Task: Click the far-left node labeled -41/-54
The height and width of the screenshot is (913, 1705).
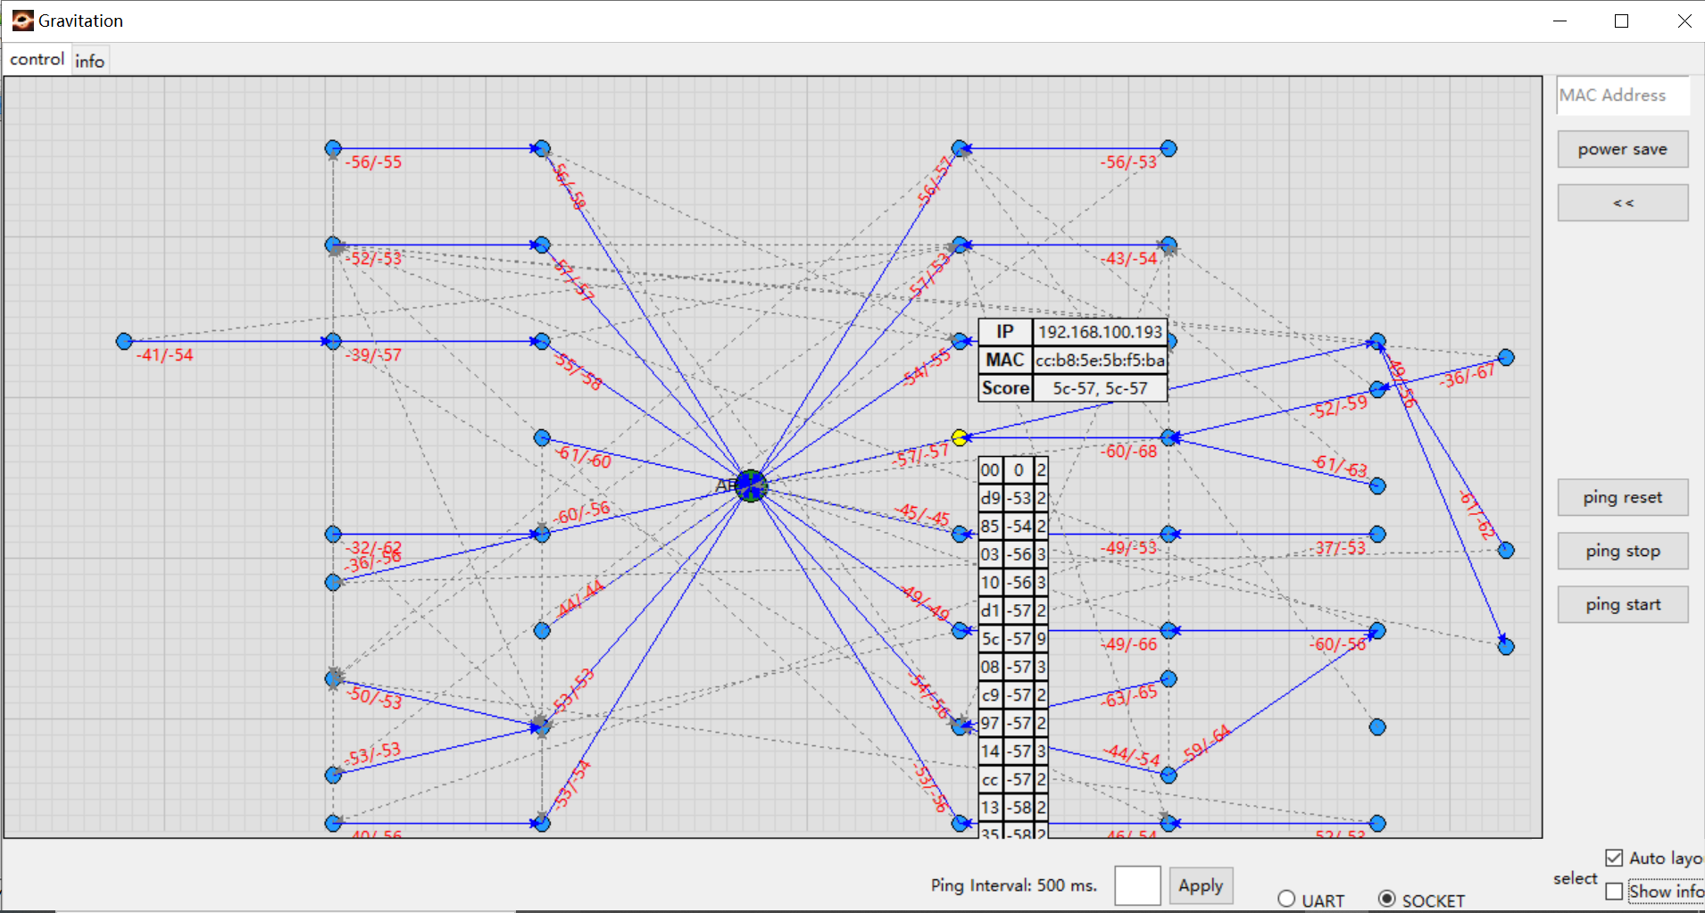Action: (x=124, y=341)
